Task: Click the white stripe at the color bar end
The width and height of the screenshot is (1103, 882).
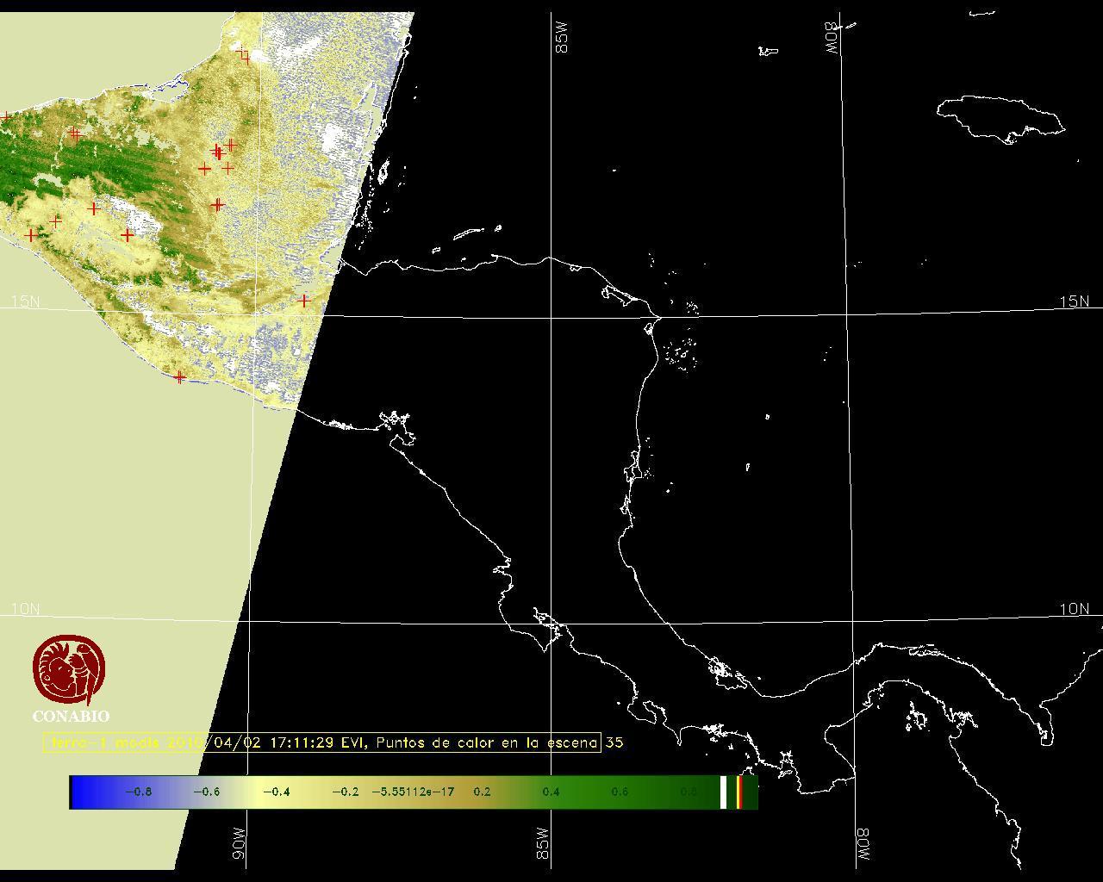Action: pyautogui.click(x=724, y=792)
